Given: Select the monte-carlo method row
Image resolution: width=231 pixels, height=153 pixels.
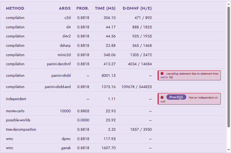Looking at the screenshot, I should pos(113,111).
